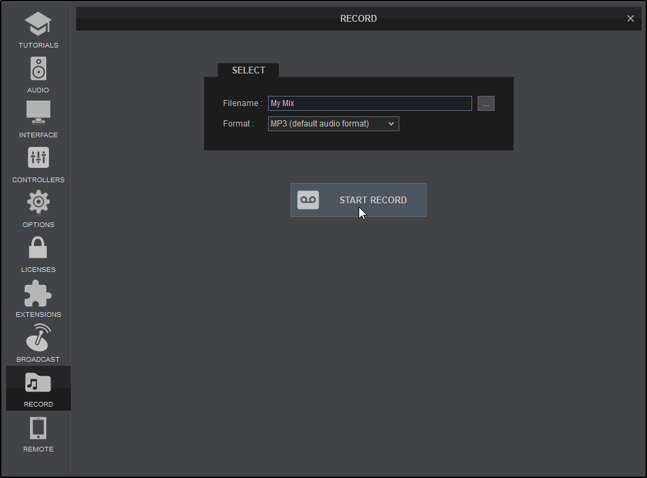Click the RECORD title bar heading
Viewport: 647px width, 478px height.
pyautogui.click(x=358, y=18)
